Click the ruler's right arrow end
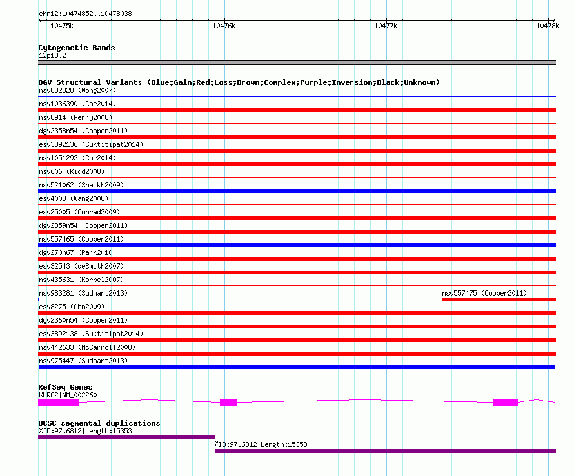The width and height of the screenshot is (574, 476). pyautogui.click(x=553, y=20)
